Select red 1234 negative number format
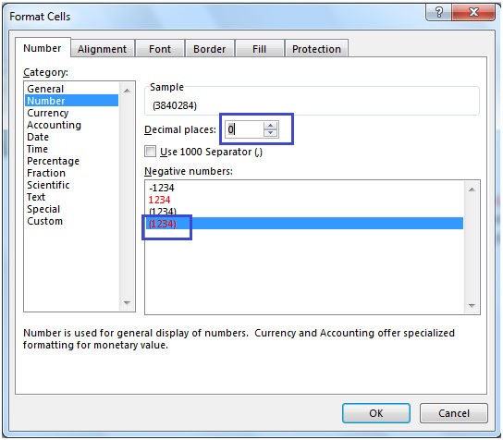This screenshot has width=503, height=440. (x=159, y=200)
